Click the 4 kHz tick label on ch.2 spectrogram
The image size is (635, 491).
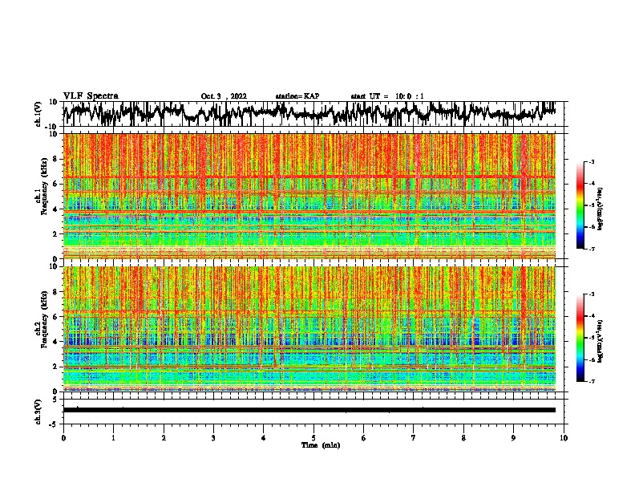(55, 342)
